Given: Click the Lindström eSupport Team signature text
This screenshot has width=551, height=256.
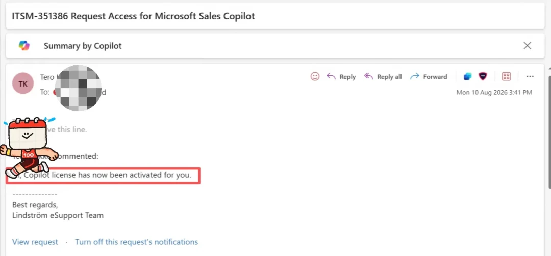Looking at the screenshot, I should (x=58, y=215).
